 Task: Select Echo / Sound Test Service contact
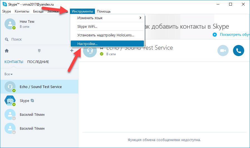tap(39, 87)
